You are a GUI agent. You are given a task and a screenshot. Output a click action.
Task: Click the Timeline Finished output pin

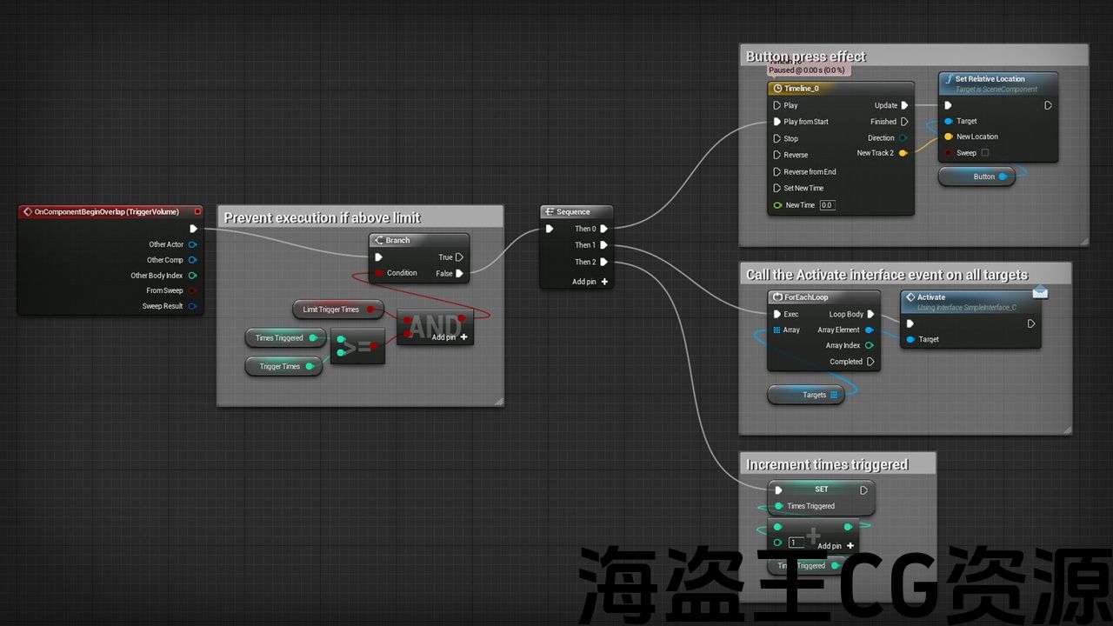(x=904, y=122)
